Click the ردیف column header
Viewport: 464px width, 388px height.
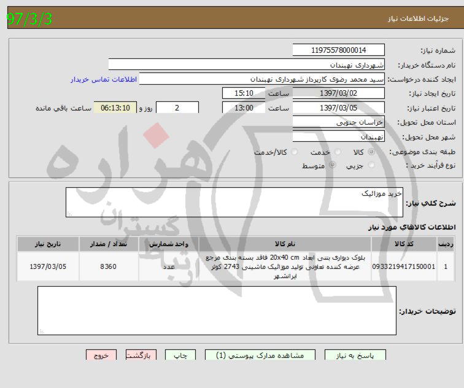click(446, 244)
